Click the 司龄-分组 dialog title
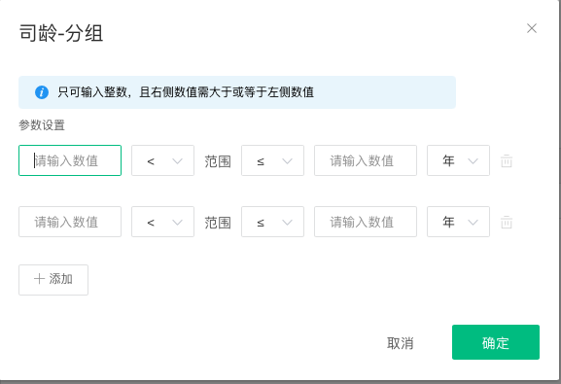561x384 pixels. (x=61, y=33)
